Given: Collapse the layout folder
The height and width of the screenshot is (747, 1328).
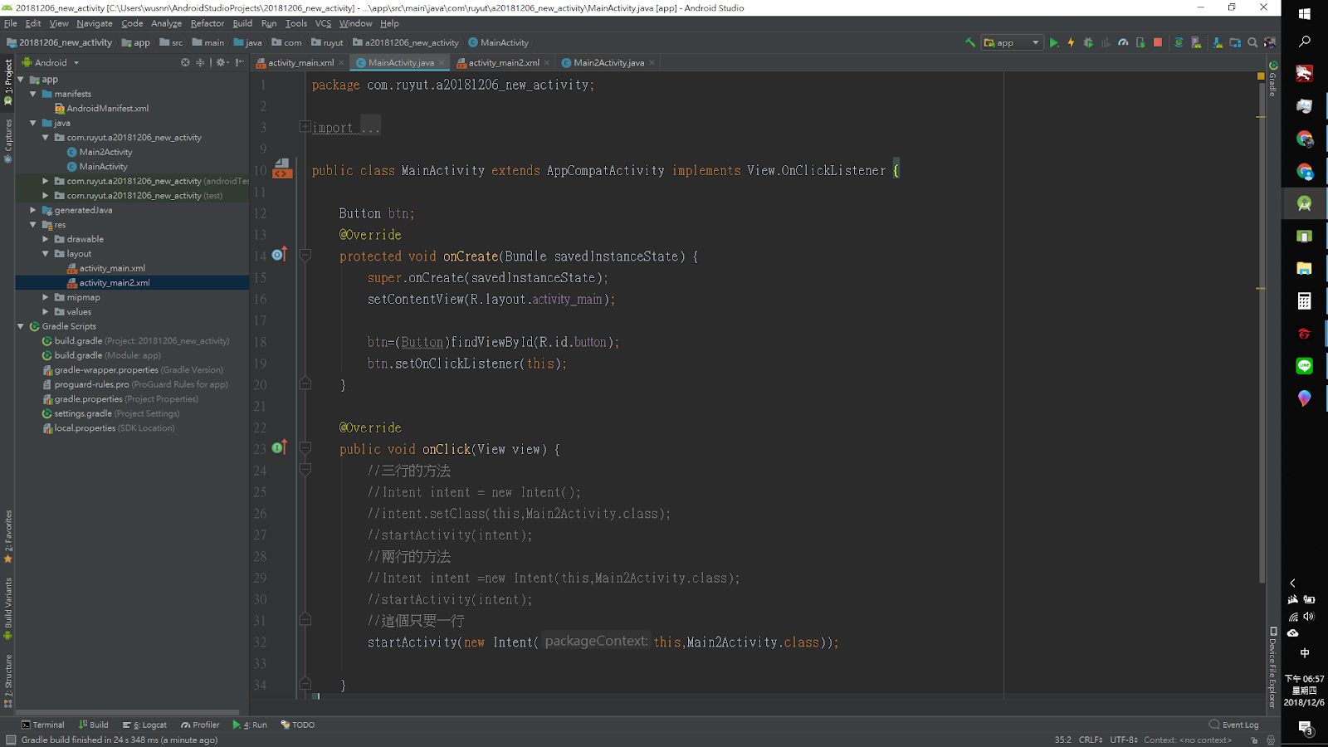Looking at the screenshot, I should pos(46,254).
